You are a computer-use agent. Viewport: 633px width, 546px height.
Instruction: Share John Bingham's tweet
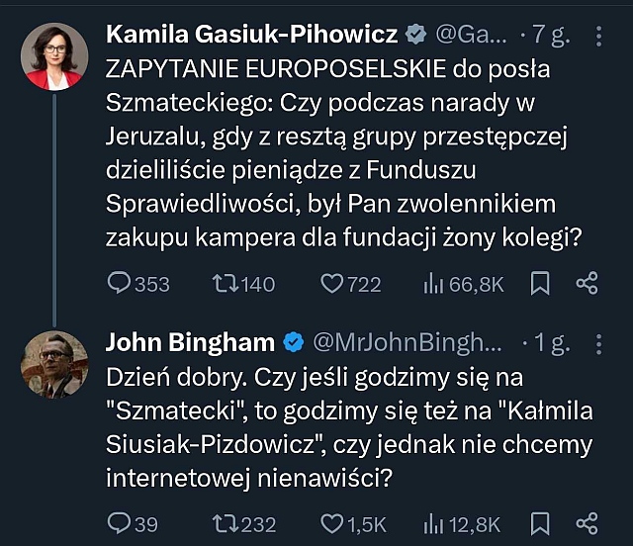pos(587,524)
